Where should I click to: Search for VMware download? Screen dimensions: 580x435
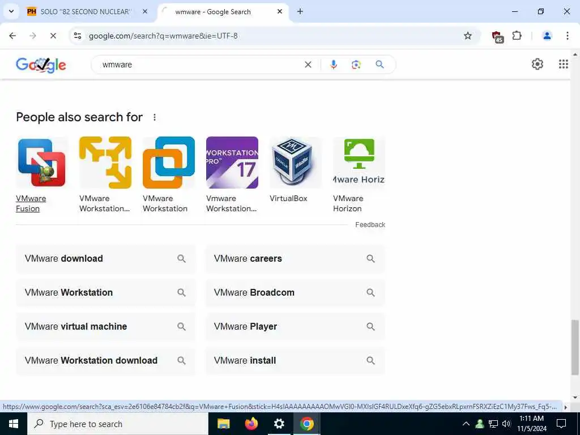click(105, 258)
